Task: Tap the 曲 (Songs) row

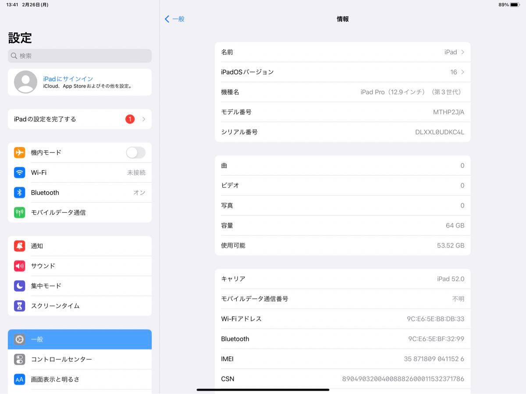Action: [x=343, y=165]
